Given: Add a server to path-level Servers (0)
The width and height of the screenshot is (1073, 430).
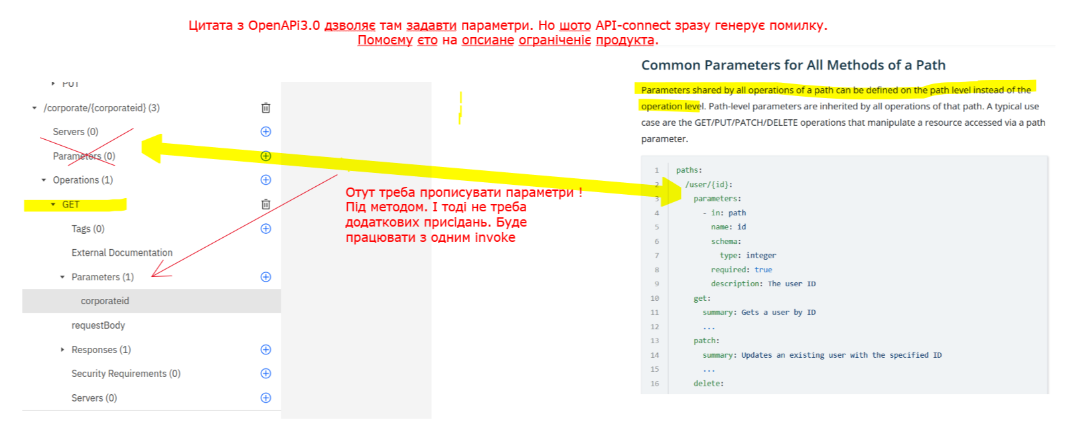Looking at the screenshot, I should 265,132.
